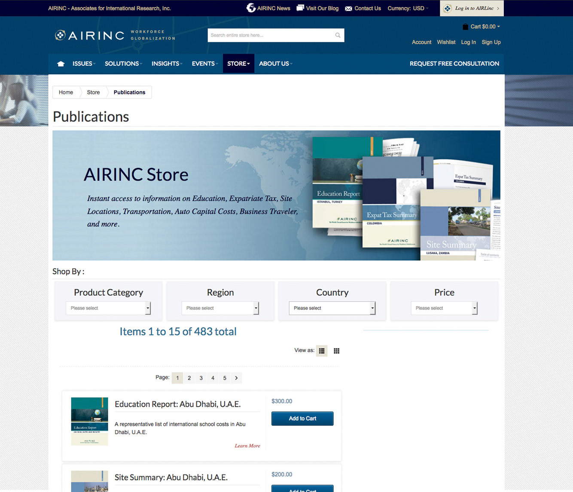Click Request Free Consultation
Viewport: 573px width, 492px height.
click(454, 64)
